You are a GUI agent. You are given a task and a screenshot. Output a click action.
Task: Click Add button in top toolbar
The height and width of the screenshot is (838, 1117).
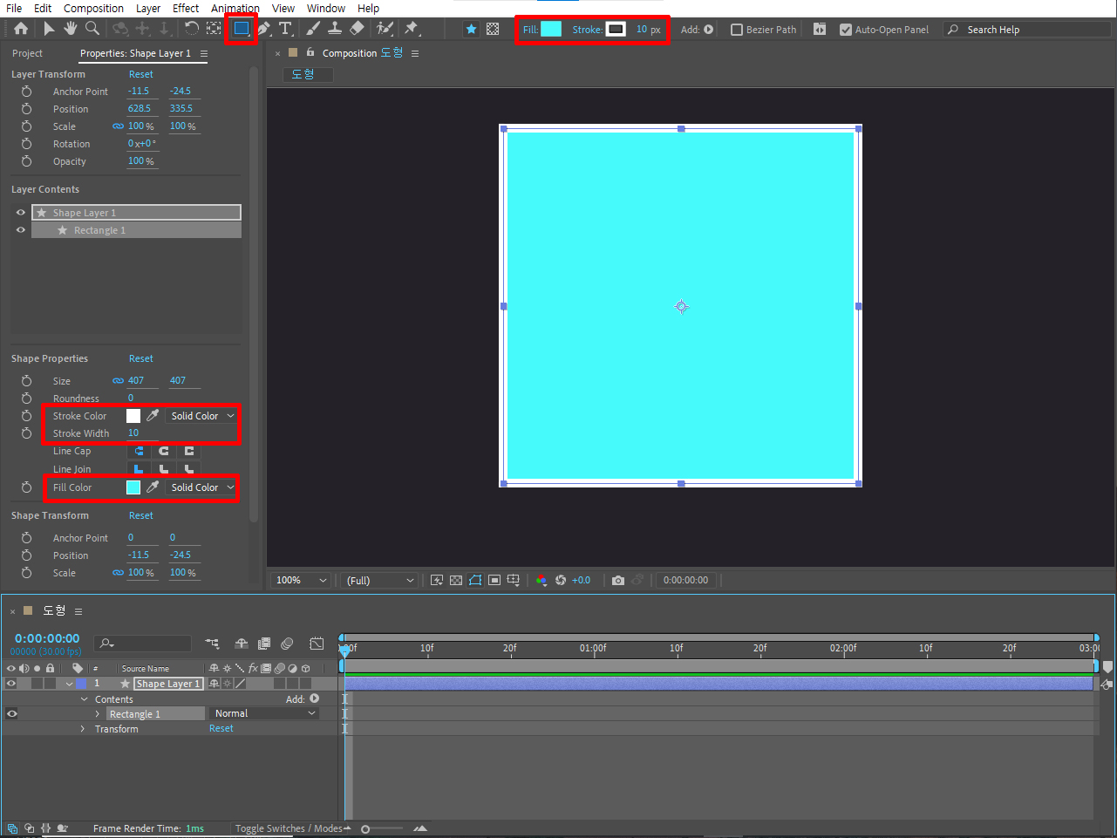(x=708, y=30)
